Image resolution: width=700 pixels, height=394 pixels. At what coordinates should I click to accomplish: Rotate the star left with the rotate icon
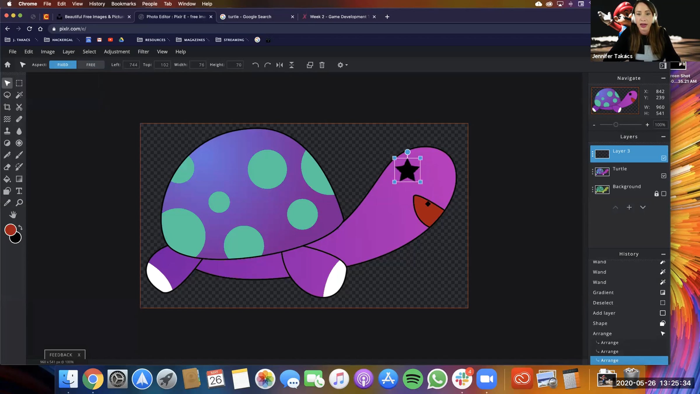pos(256,65)
